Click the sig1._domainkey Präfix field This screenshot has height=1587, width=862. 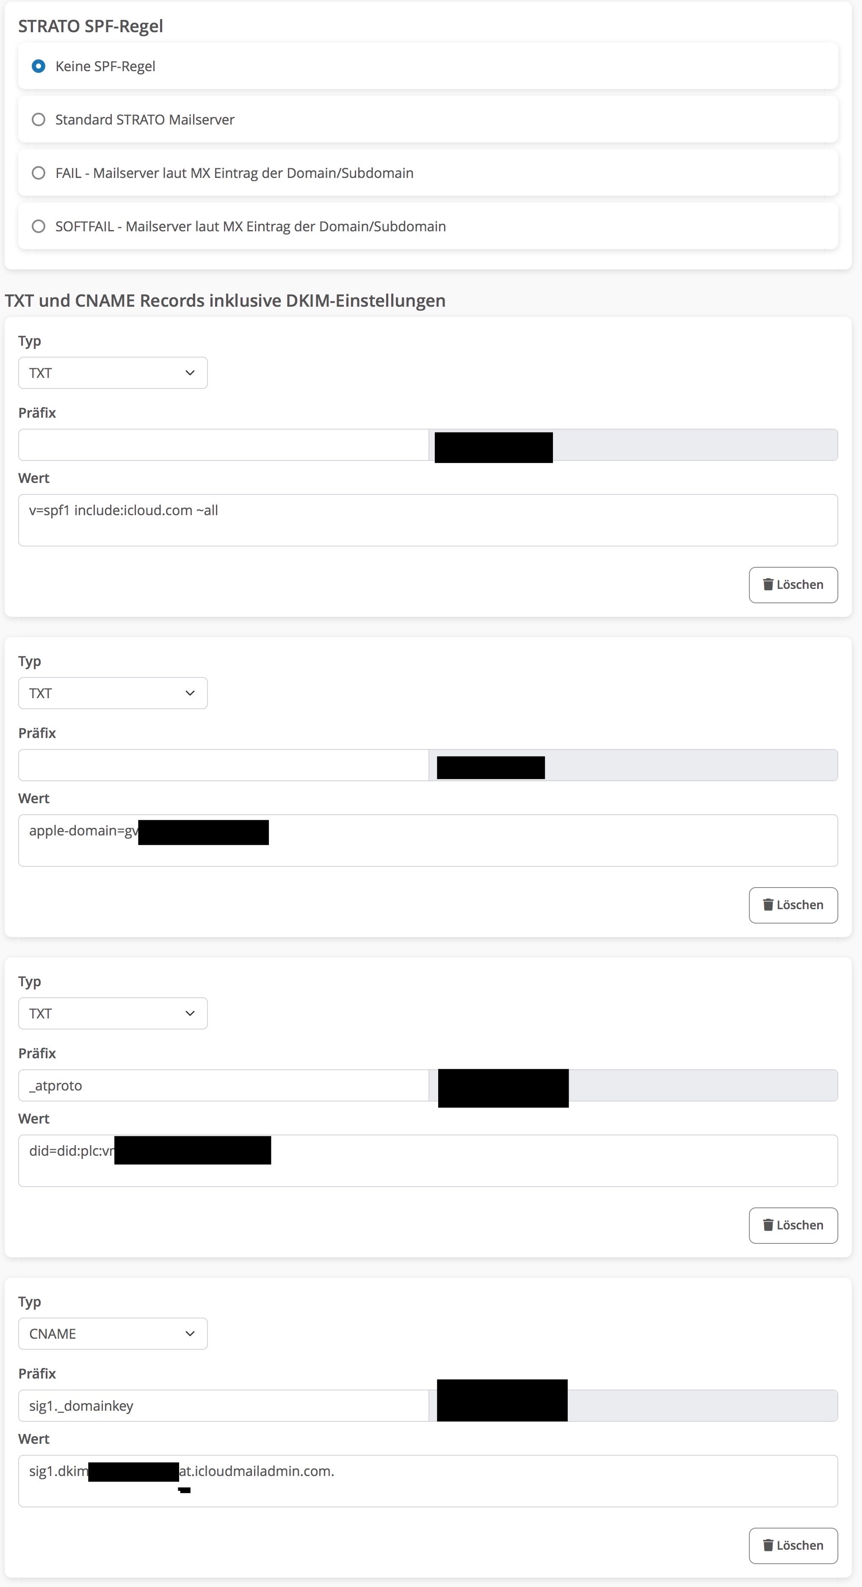(x=224, y=1406)
